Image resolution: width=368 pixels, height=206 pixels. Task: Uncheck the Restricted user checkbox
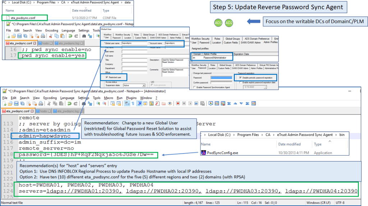tap(107, 77)
